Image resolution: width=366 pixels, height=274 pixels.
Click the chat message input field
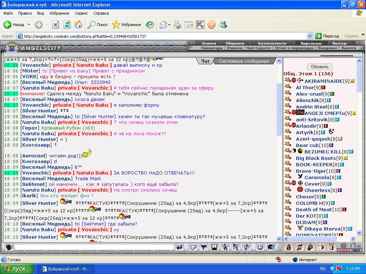pyautogui.click(x=94, y=247)
